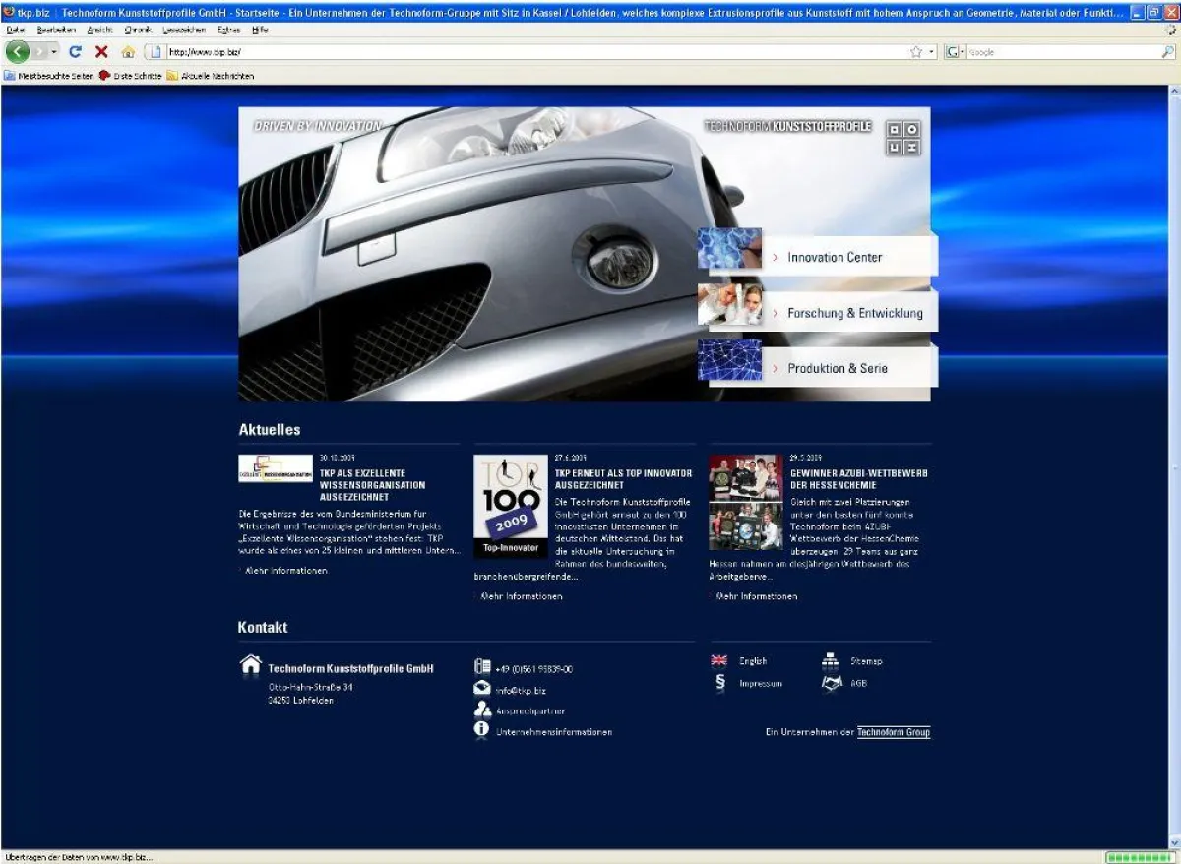Open the Innovation Center section
The height and width of the screenshot is (864, 1181).
[835, 257]
